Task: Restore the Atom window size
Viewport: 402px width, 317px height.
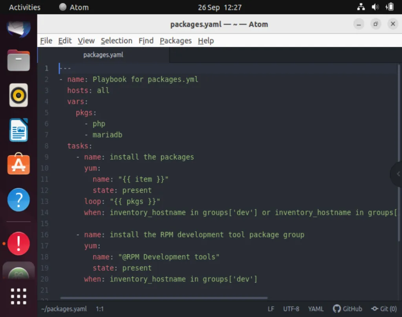Action: [376, 24]
